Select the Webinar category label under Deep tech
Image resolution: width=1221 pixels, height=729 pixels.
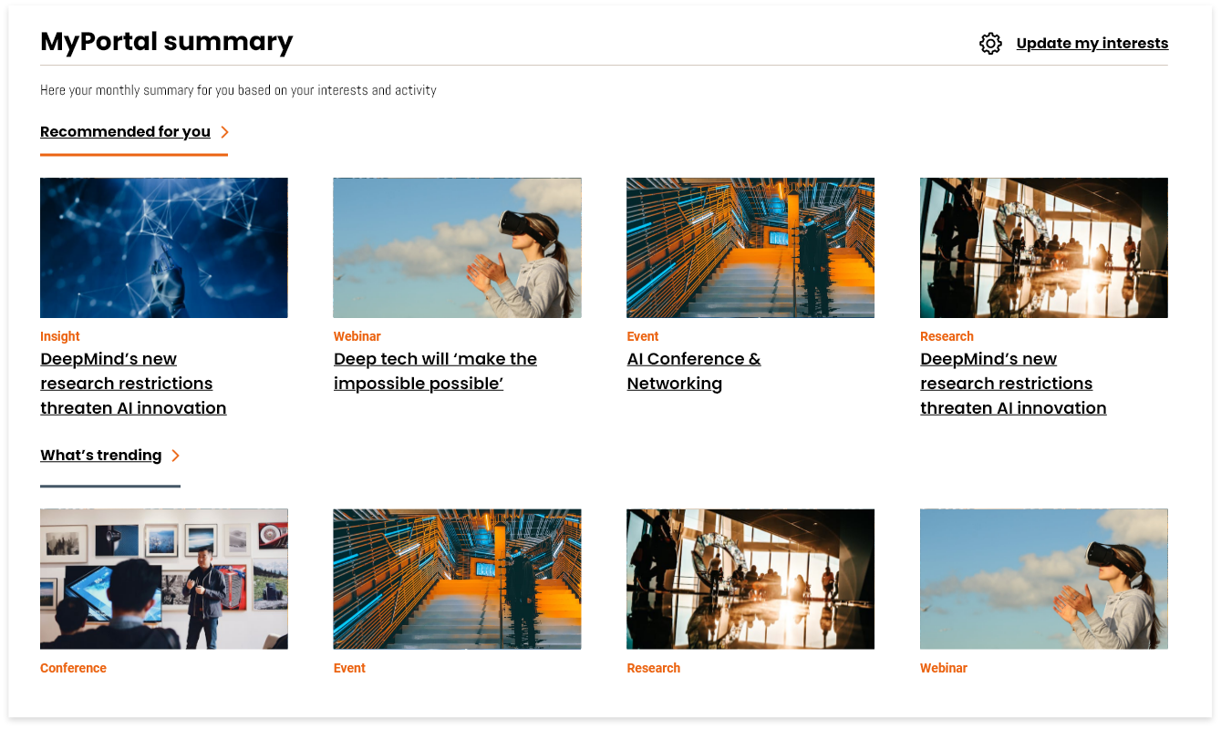357,336
